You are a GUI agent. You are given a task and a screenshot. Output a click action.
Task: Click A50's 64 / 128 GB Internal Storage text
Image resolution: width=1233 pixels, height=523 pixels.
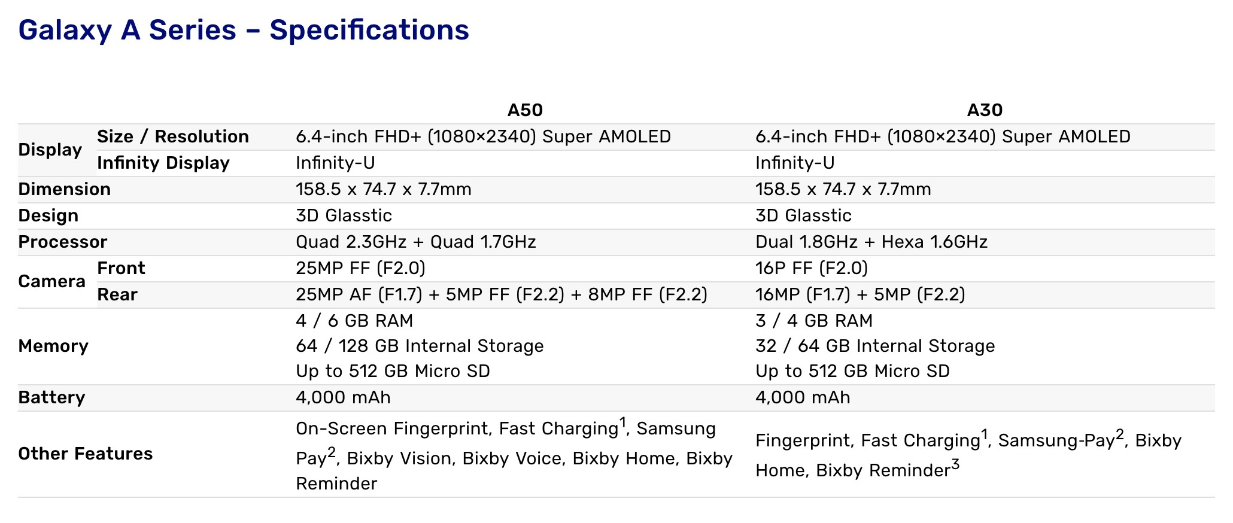(420, 346)
